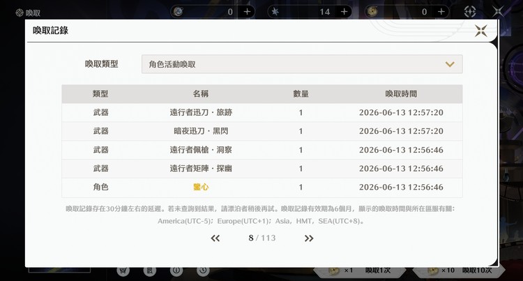This screenshot has width=523, height=281.
Task: Open the 喚取類型 dropdown
Action: point(302,64)
